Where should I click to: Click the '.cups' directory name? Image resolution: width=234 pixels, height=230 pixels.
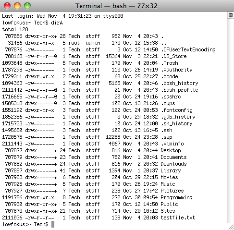tap(168, 103)
